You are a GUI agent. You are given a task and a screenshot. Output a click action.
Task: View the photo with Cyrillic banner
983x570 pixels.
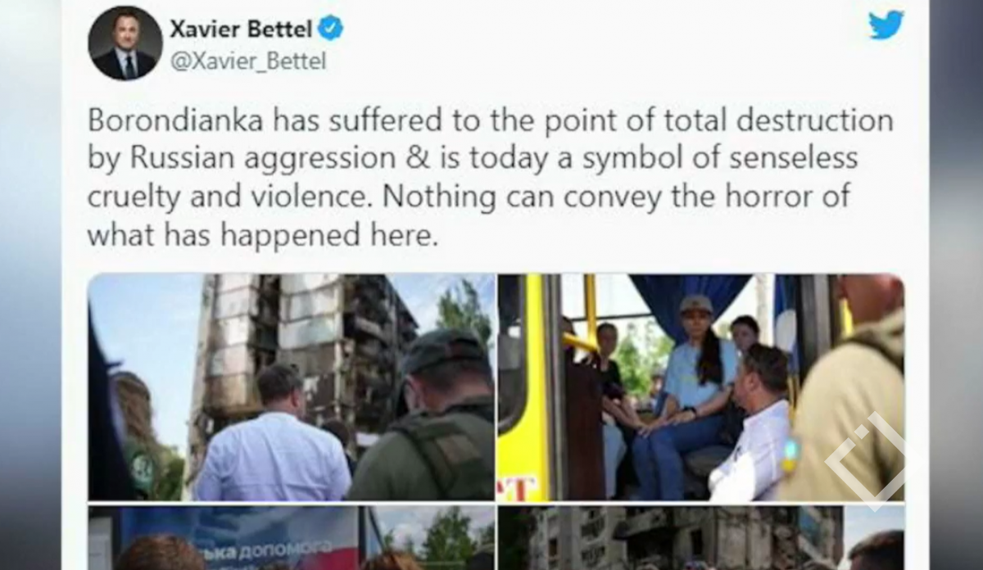click(292, 537)
